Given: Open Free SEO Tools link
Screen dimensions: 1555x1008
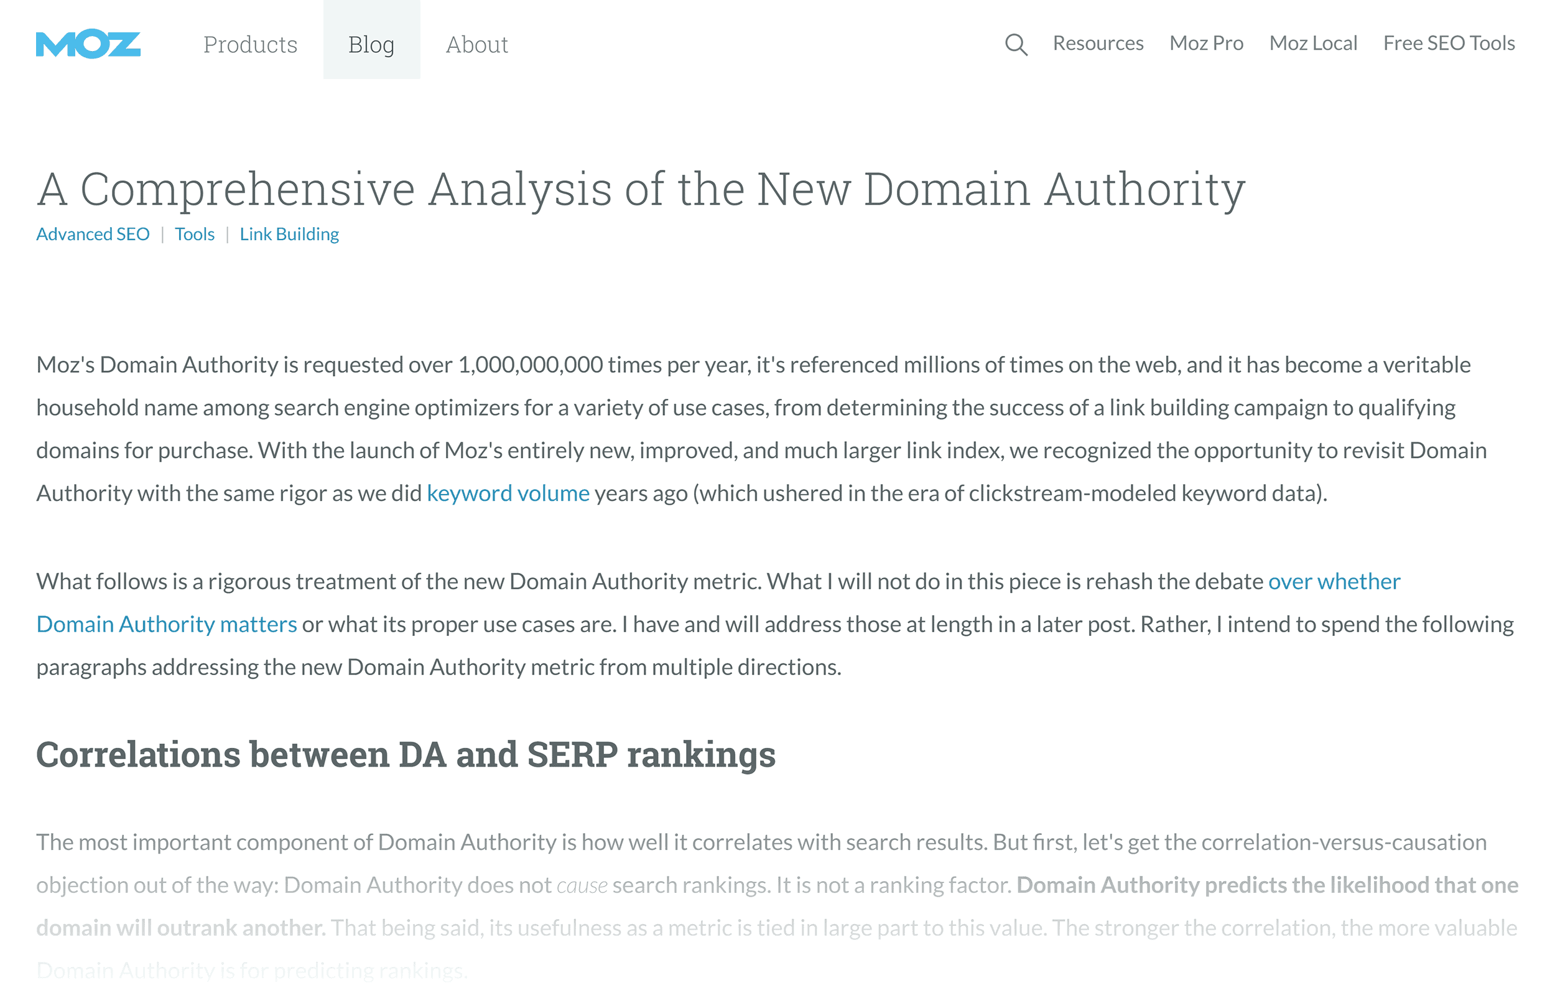Looking at the screenshot, I should click(1449, 43).
